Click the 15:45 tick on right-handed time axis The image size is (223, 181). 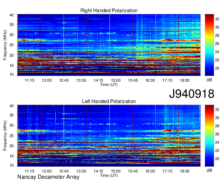point(133,80)
